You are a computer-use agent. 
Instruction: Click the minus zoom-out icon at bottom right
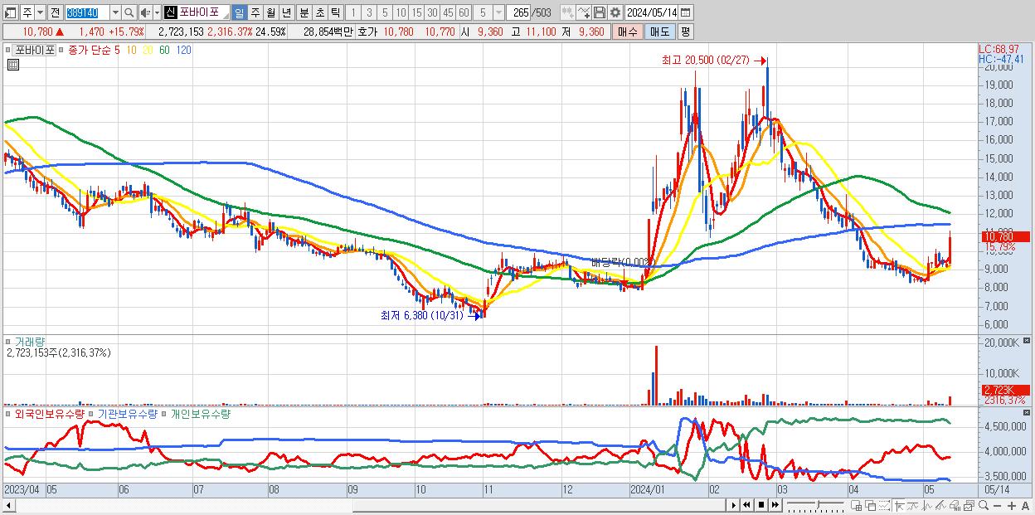click(997, 505)
